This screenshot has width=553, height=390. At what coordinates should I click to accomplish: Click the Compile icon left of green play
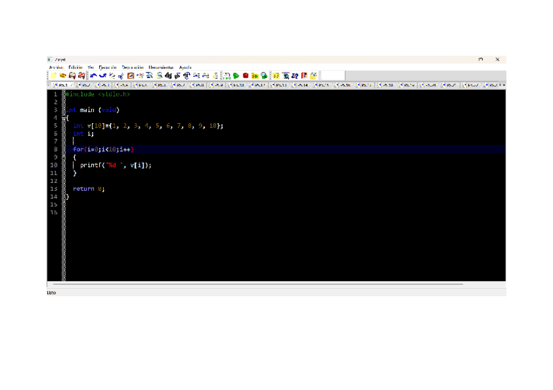point(227,76)
